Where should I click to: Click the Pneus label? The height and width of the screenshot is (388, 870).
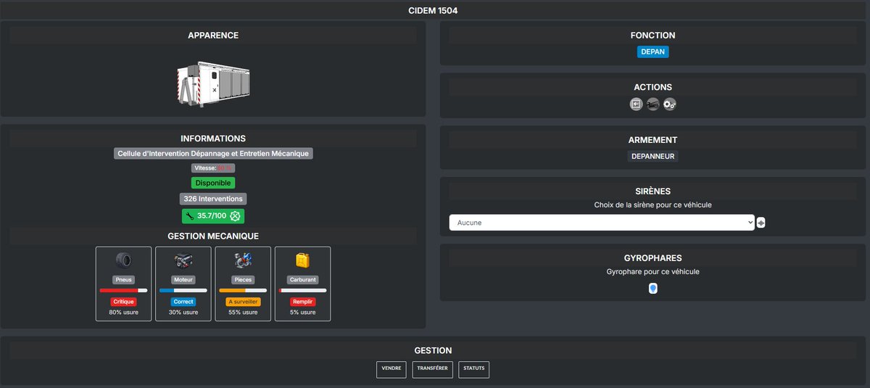[123, 280]
